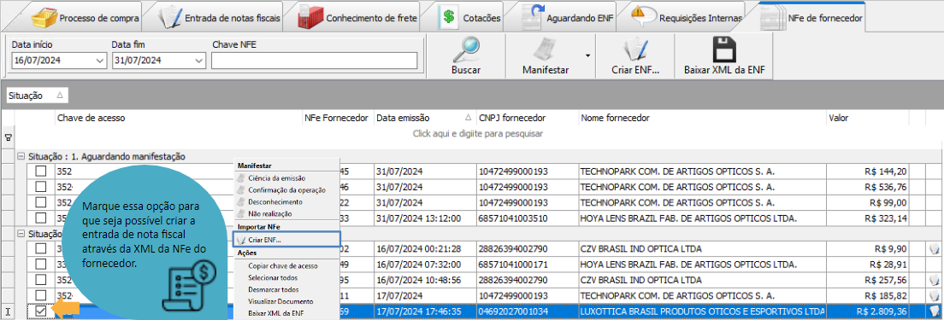Click Ciência da emissão in the context menu
Viewport: 944px width, 320px height.
[276, 177]
